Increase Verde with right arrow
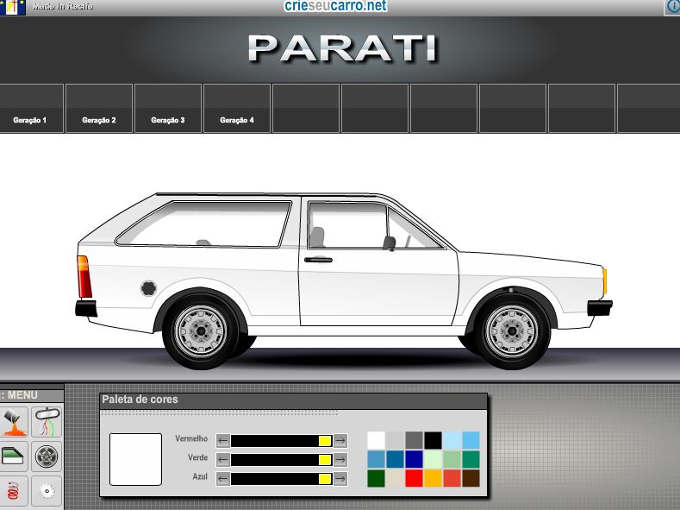680x510 pixels. pos(340,460)
